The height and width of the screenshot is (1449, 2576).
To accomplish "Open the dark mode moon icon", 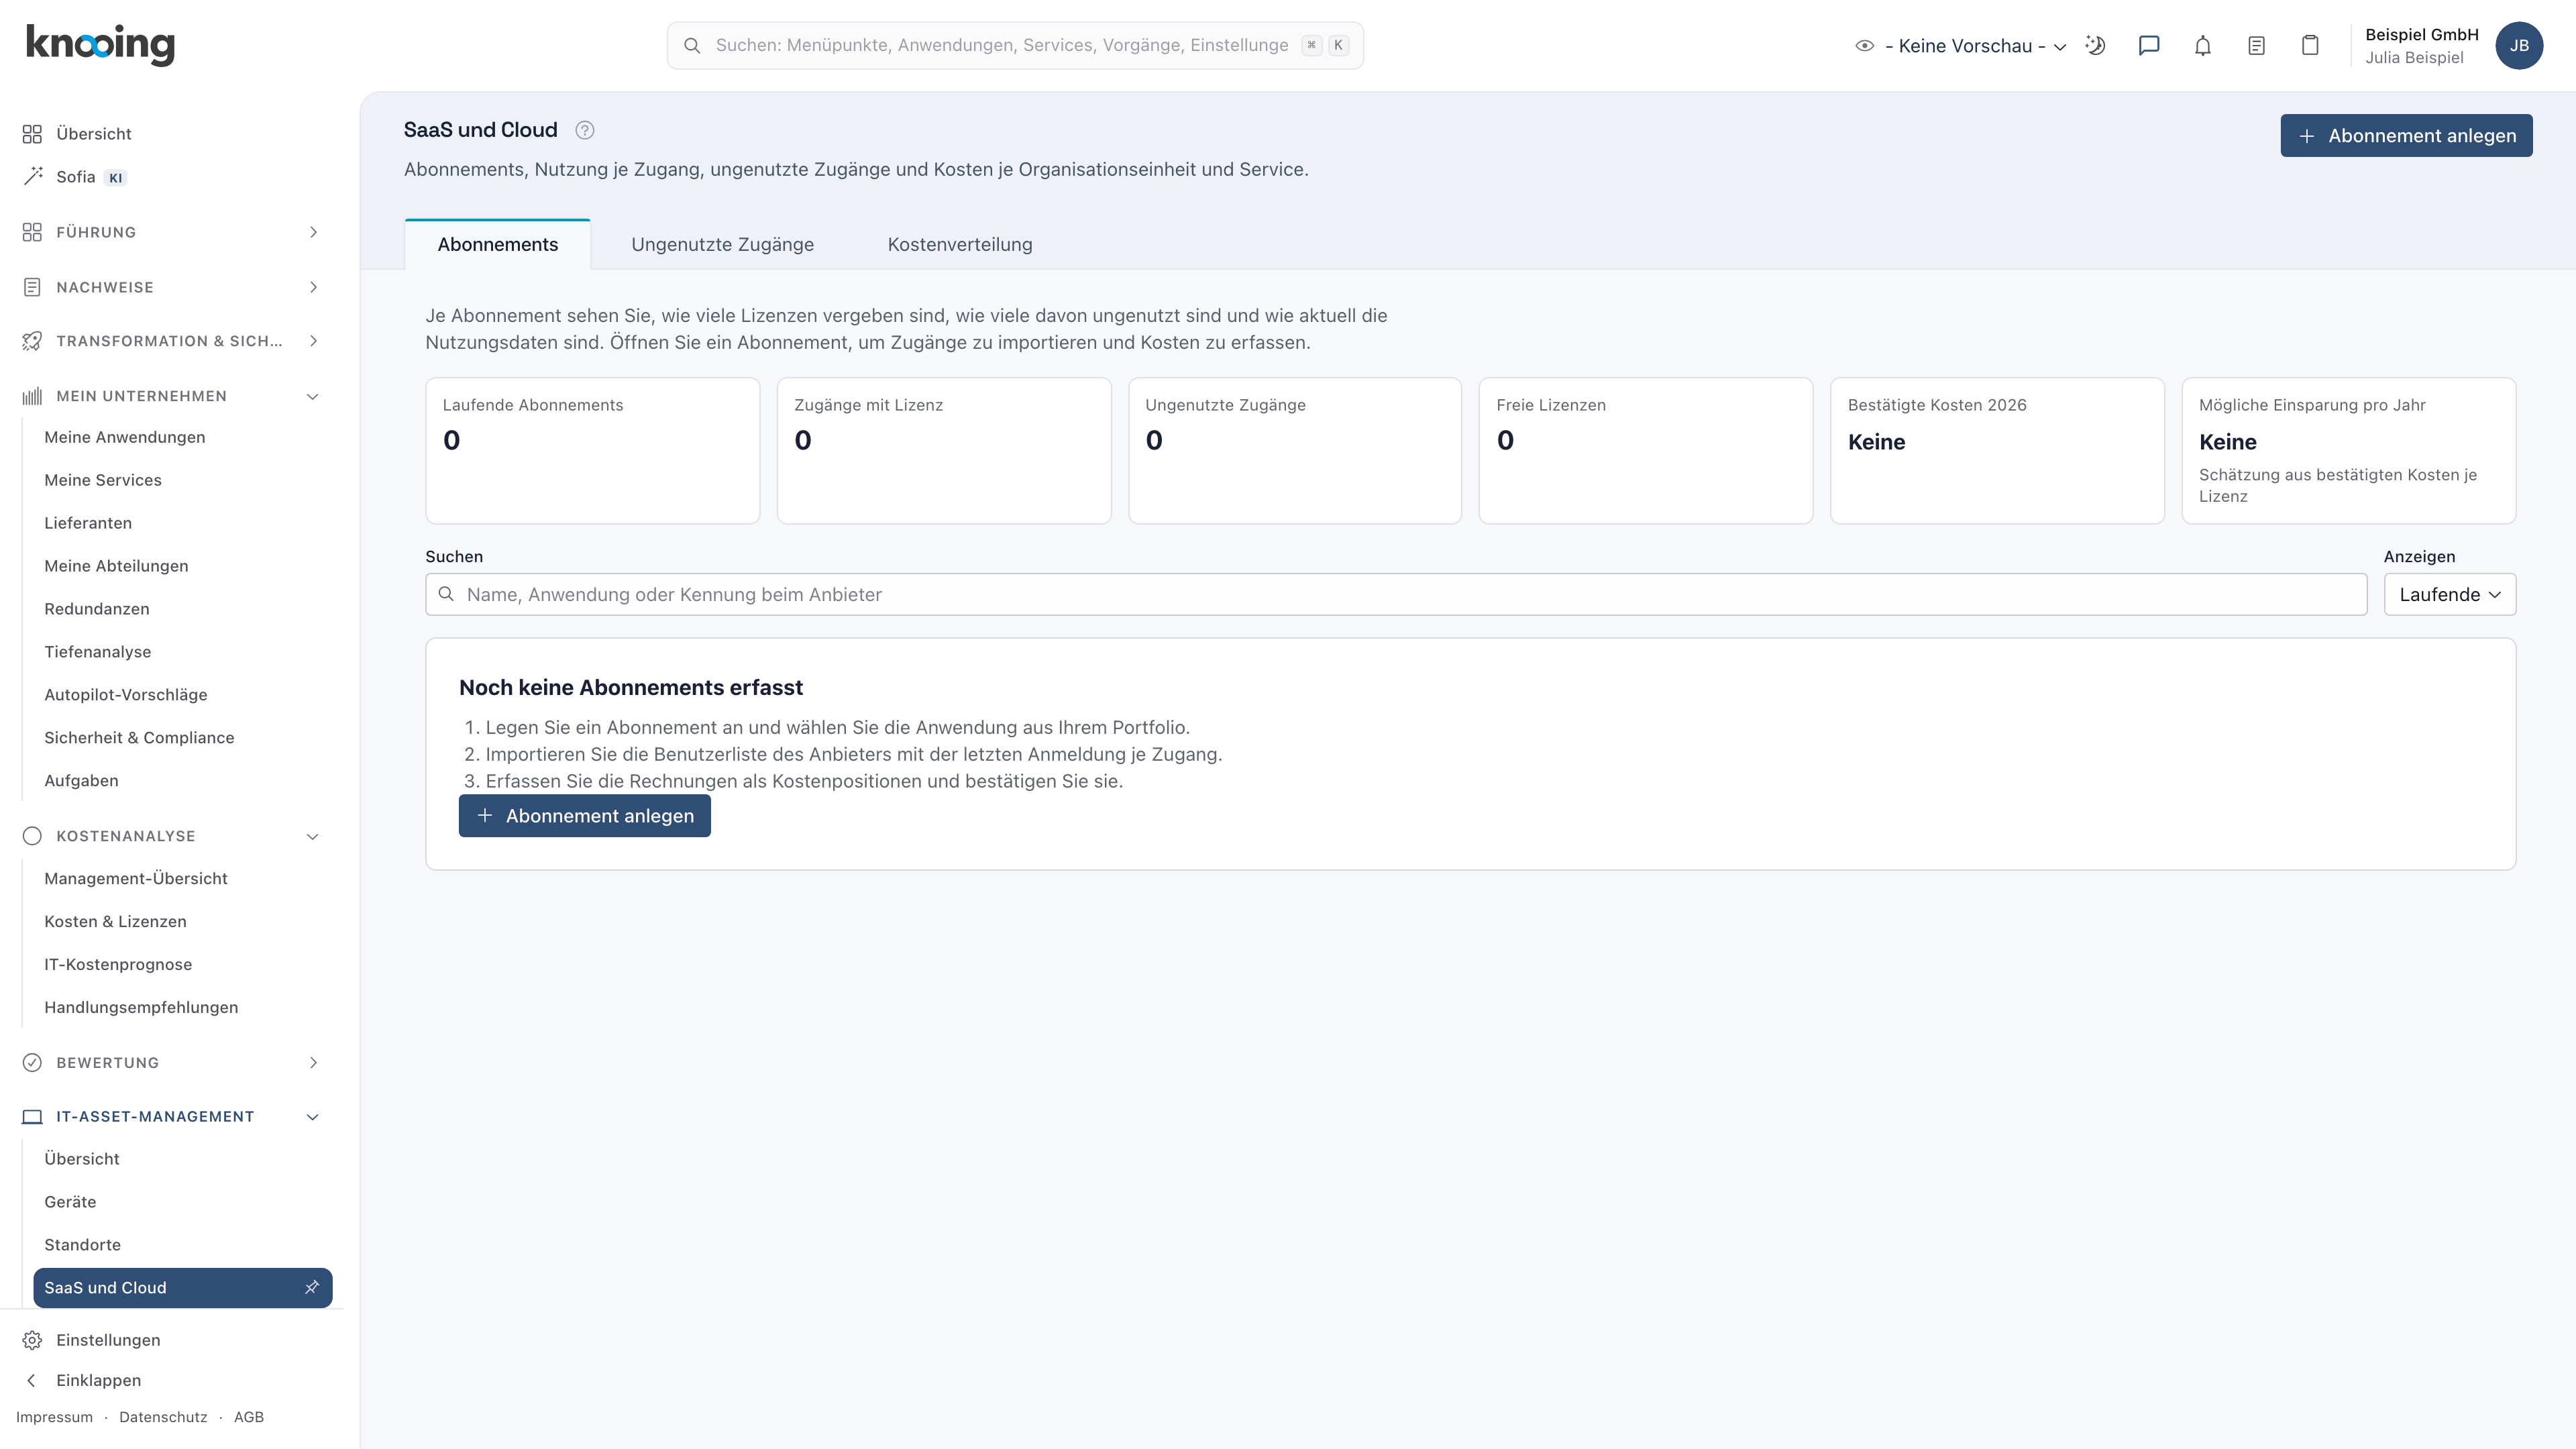I will click(x=2095, y=45).
